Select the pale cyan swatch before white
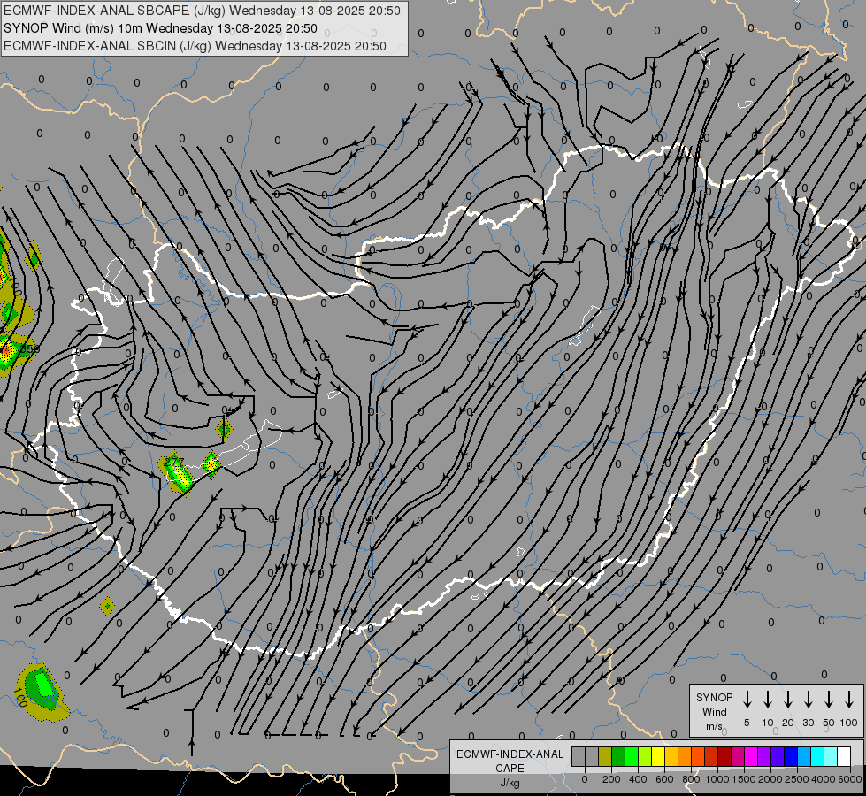The height and width of the screenshot is (796, 866). 832,756
